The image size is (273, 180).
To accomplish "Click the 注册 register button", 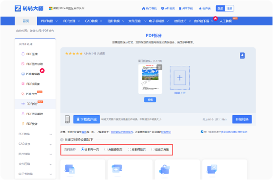I will [229, 8].
